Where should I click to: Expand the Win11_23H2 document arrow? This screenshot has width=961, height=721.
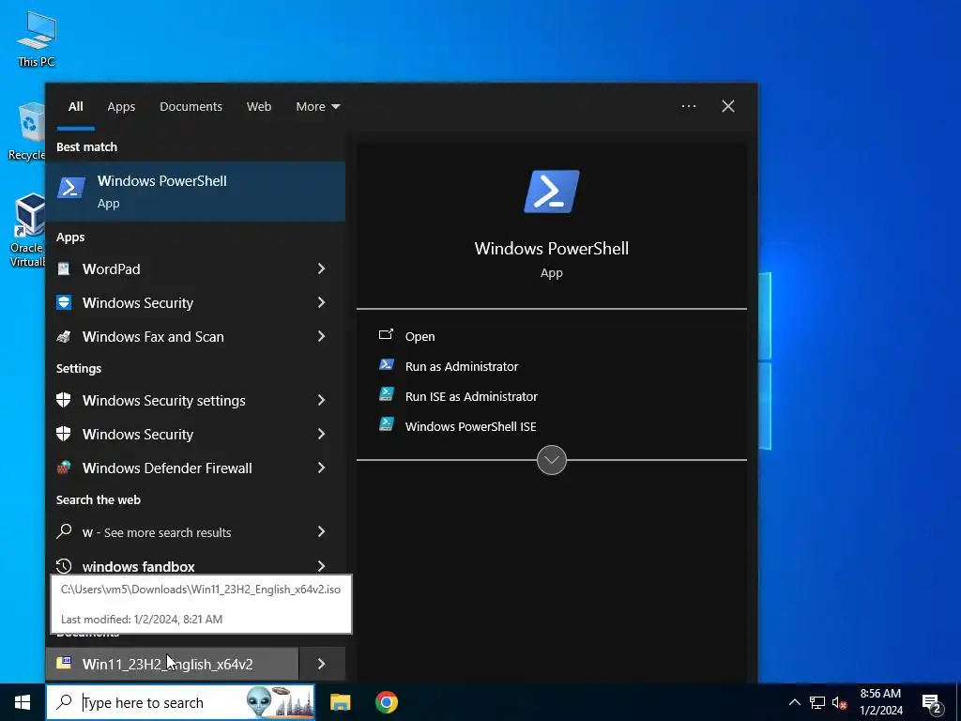(322, 664)
